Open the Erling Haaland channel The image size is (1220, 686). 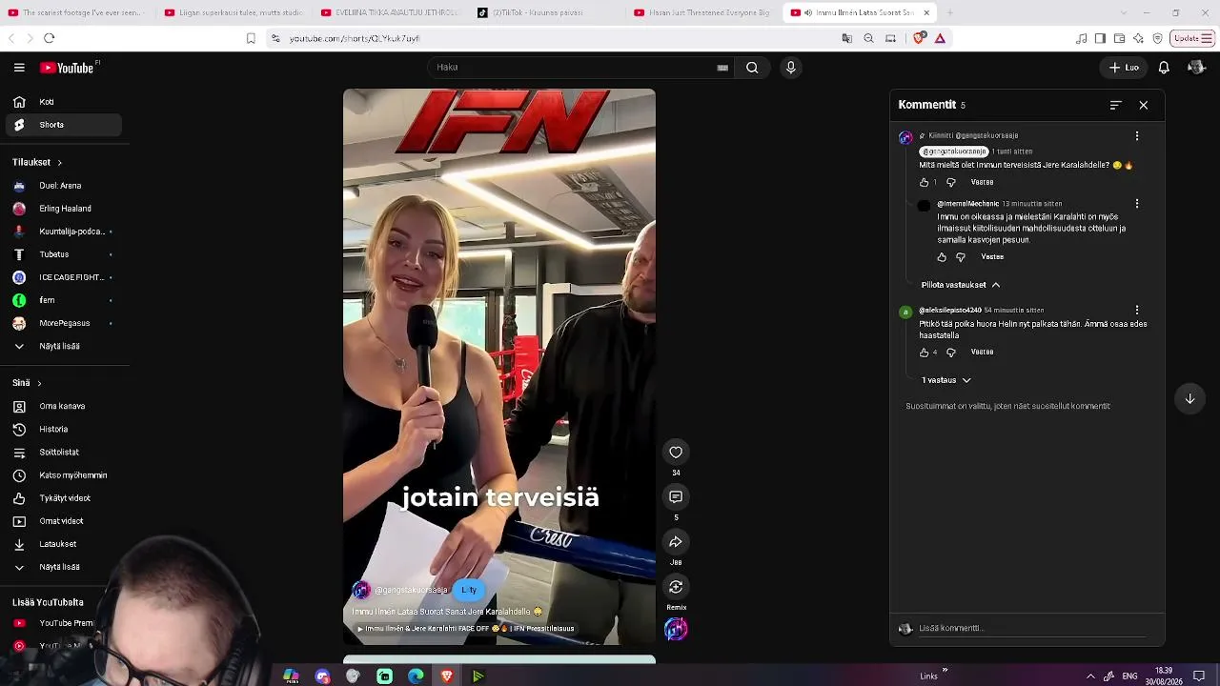(x=64, y=209)
